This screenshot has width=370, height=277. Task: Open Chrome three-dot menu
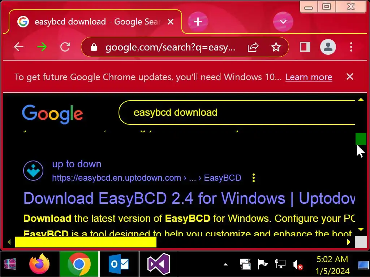[351, 47]
